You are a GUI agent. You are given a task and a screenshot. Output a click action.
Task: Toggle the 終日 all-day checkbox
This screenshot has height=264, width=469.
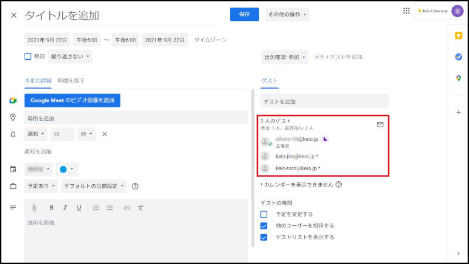tap(28, 57)
